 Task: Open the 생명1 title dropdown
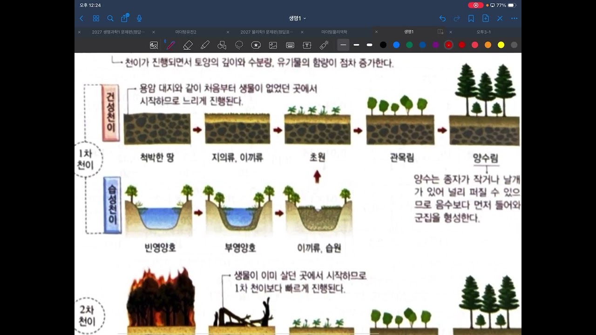click(298, 19)
